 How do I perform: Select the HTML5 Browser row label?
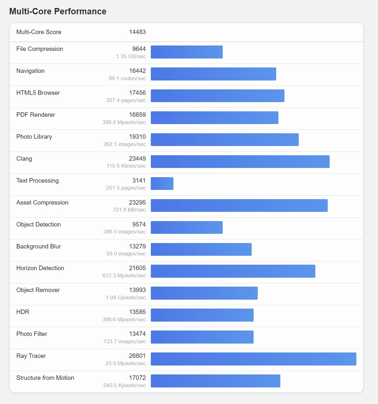coord(38,93)
